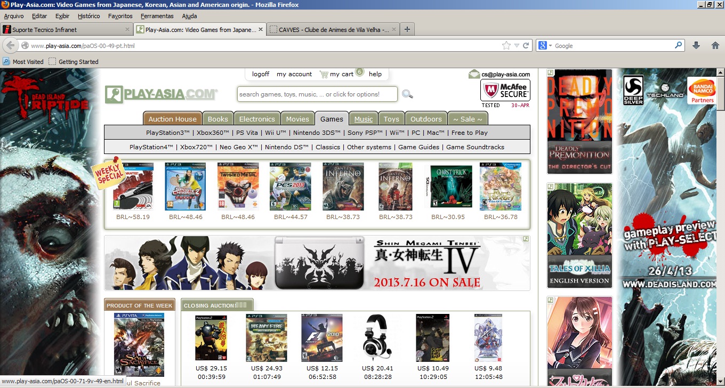
Task: Open the Firefox downloads arrow icon
Action: 696,46
